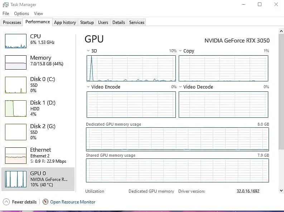284x212 pixels.
Task: Select Disk 1 (D:) HDD thumbnail graph
Action: [16, 108]
